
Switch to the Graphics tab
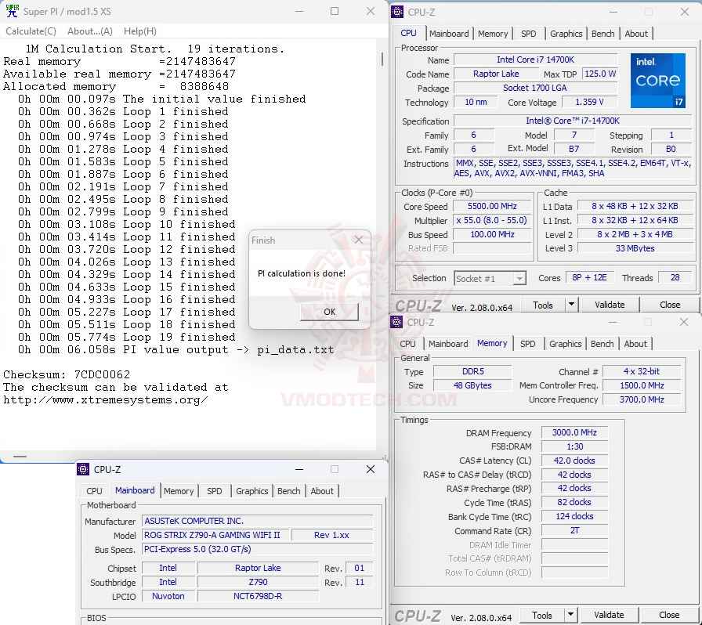tap(566, 33)
